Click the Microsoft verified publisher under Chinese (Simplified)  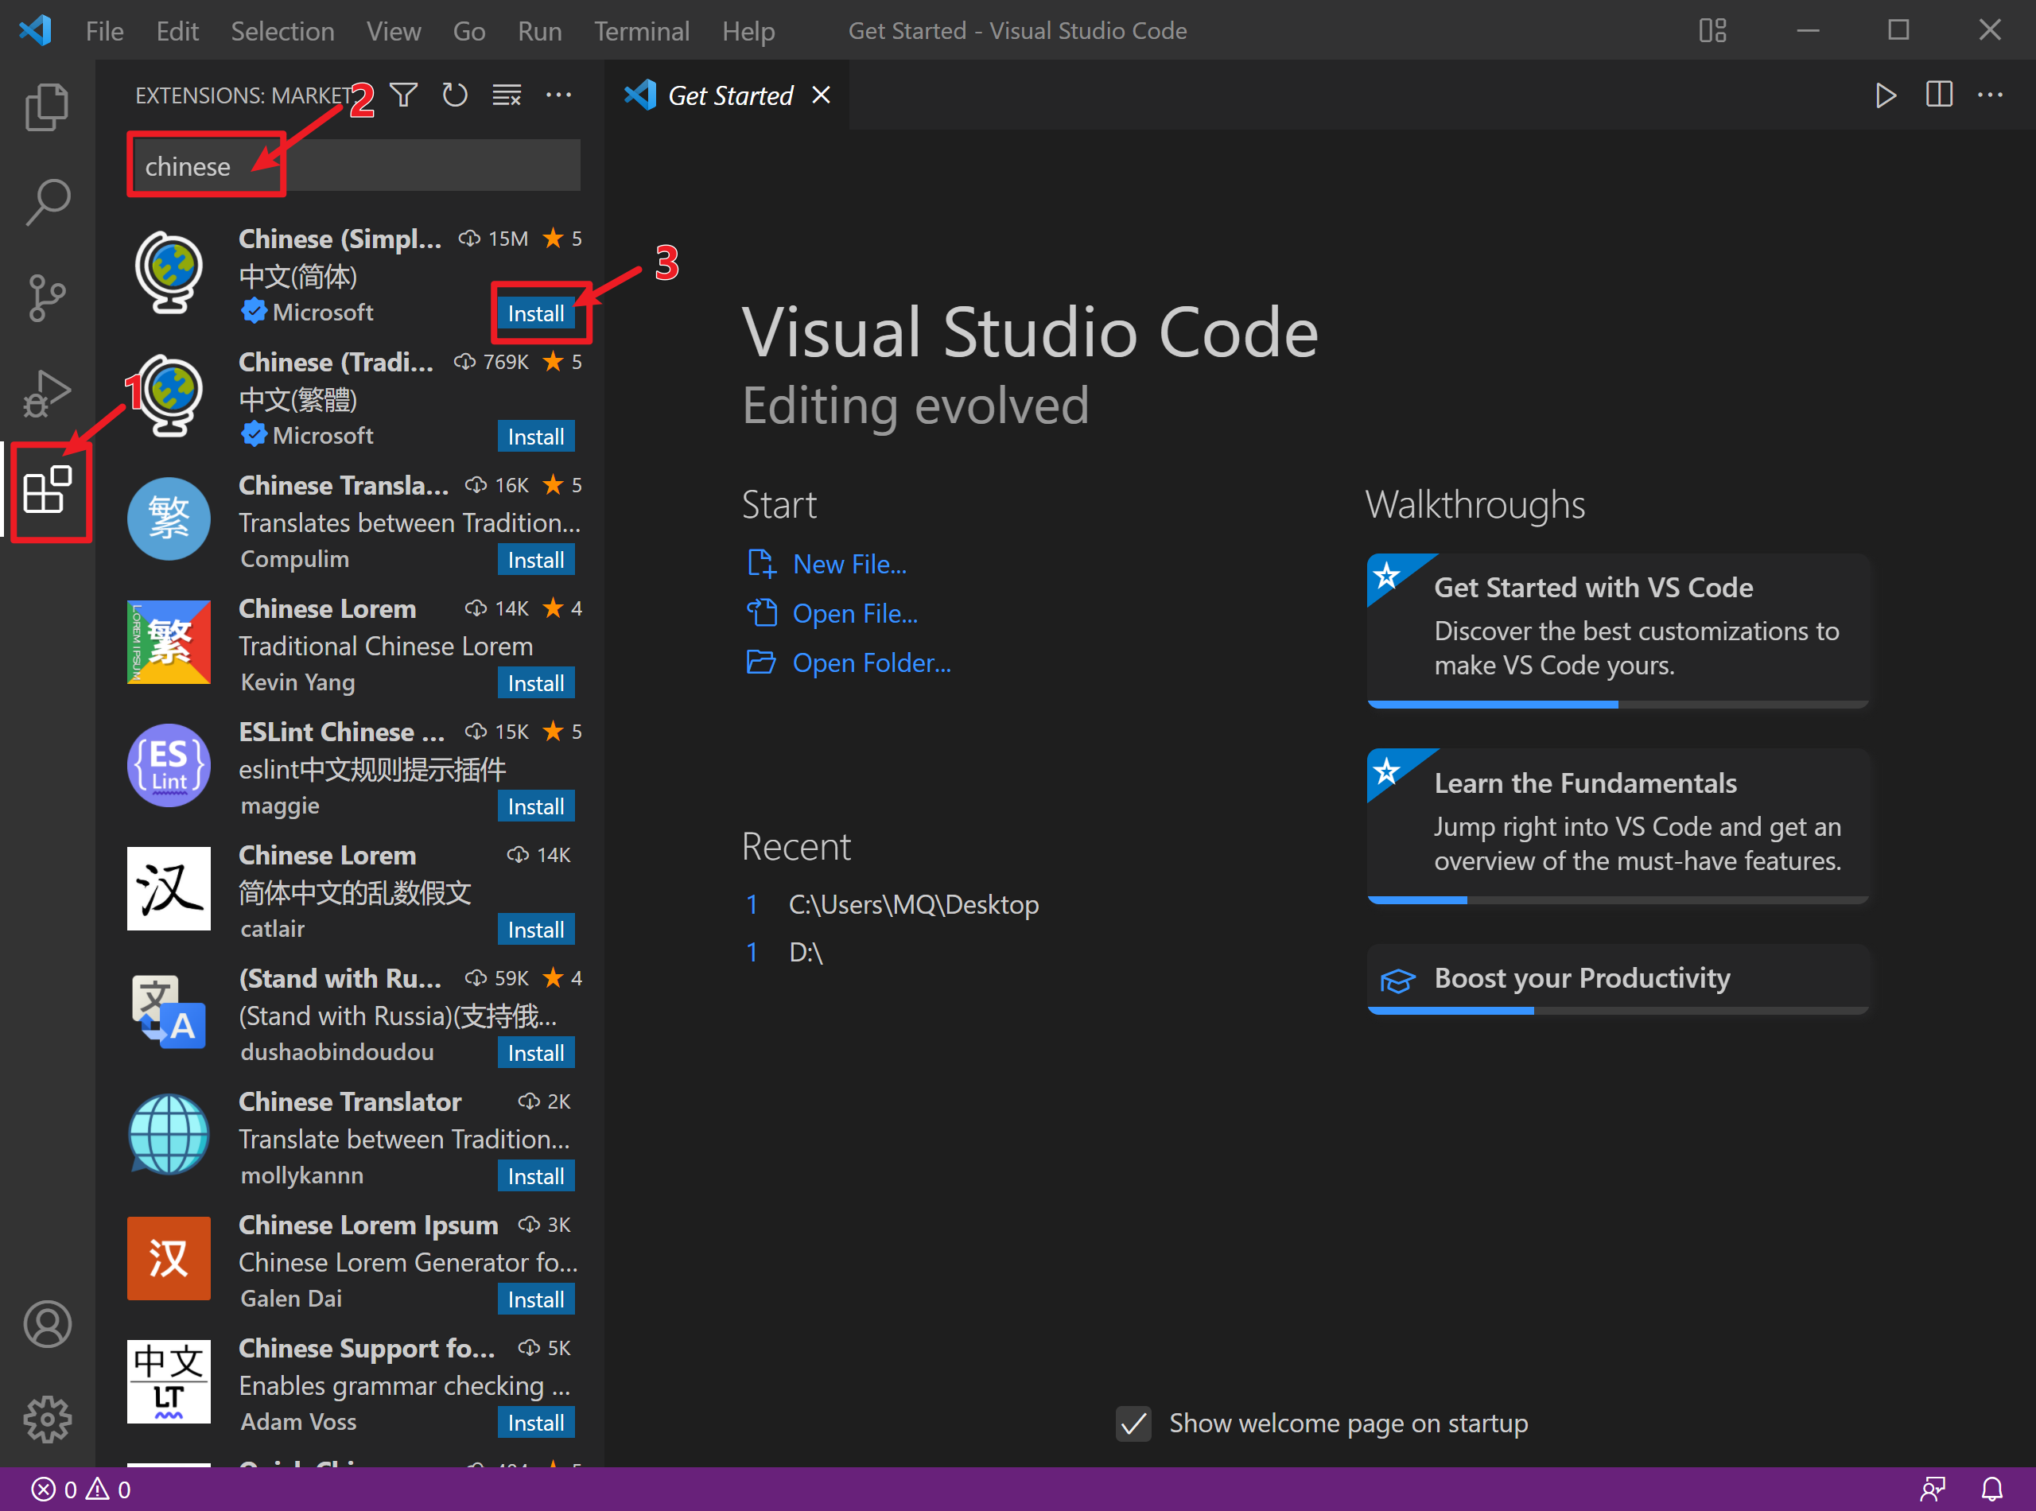click(307, 313)
